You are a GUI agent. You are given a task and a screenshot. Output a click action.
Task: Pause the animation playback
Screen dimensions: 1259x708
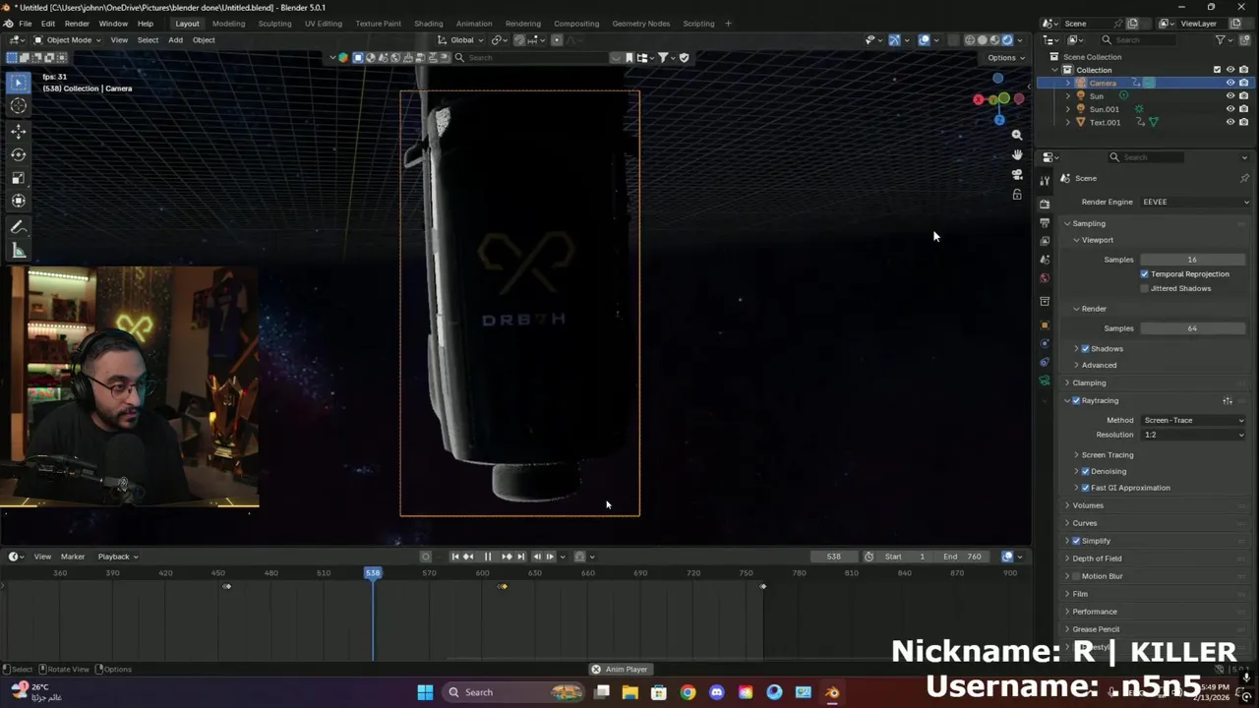coord(487,557)
